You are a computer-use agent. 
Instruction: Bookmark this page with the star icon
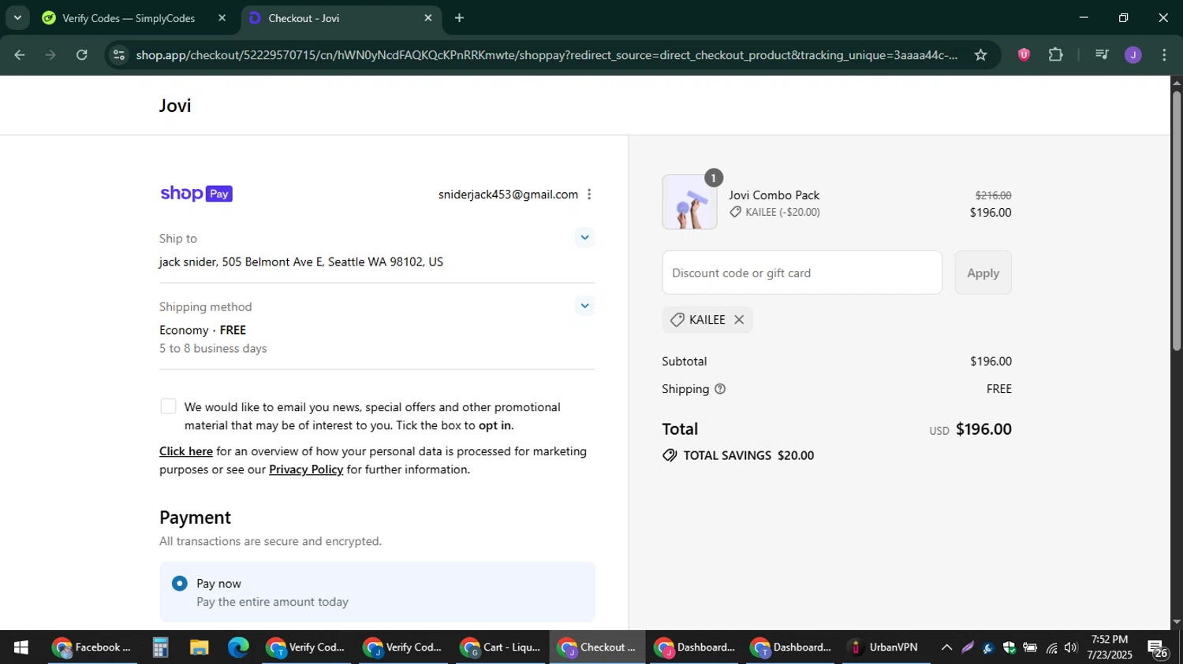(980, 55)
